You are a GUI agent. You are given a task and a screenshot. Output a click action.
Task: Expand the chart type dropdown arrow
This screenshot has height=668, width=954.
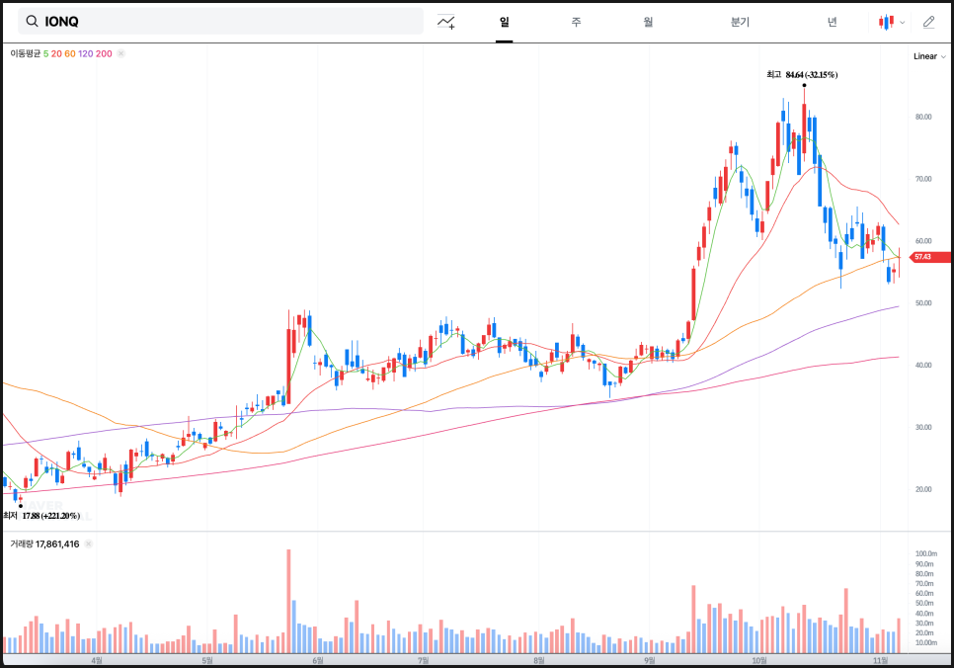[903, 22]
